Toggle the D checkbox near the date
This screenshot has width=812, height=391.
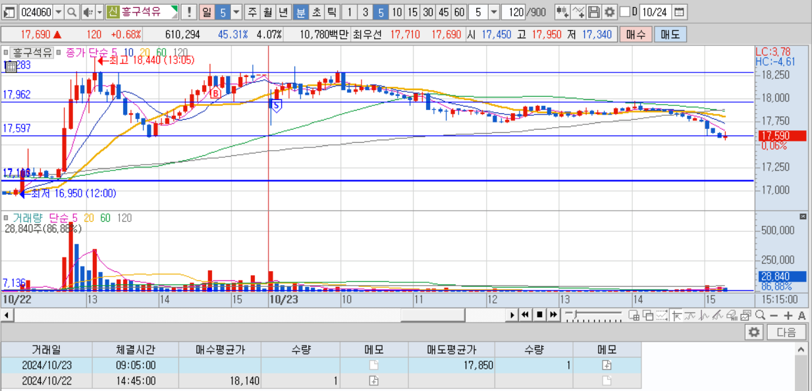point(625,12)
